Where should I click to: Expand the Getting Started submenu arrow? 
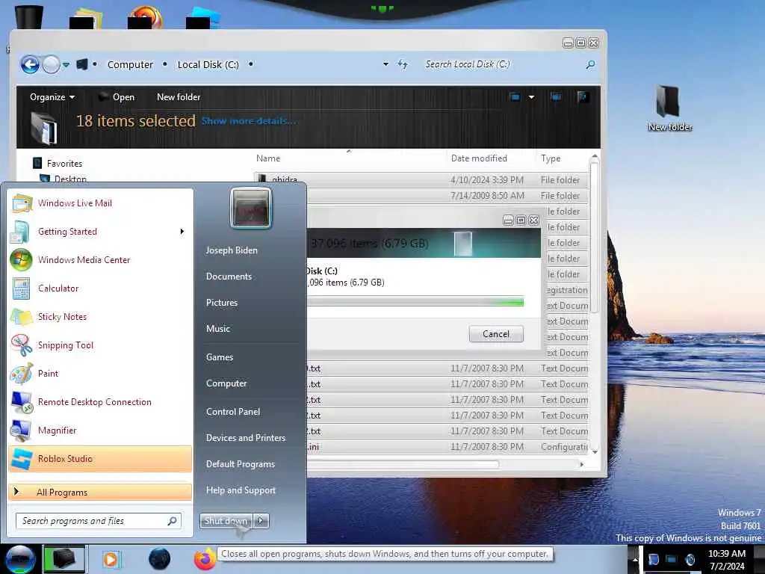pos(182,232)
